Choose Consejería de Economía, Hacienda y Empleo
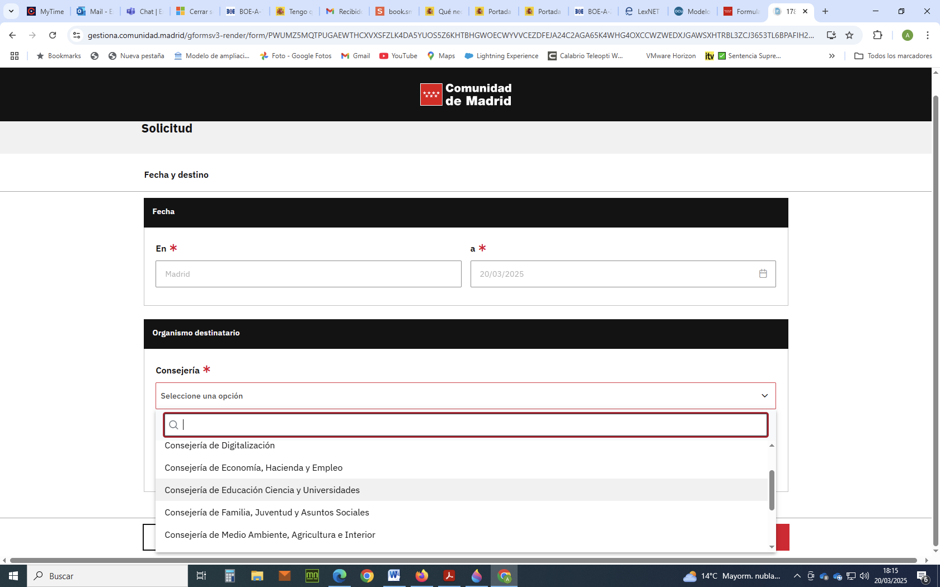Screen dimensions: 940x587 point(253,467)
